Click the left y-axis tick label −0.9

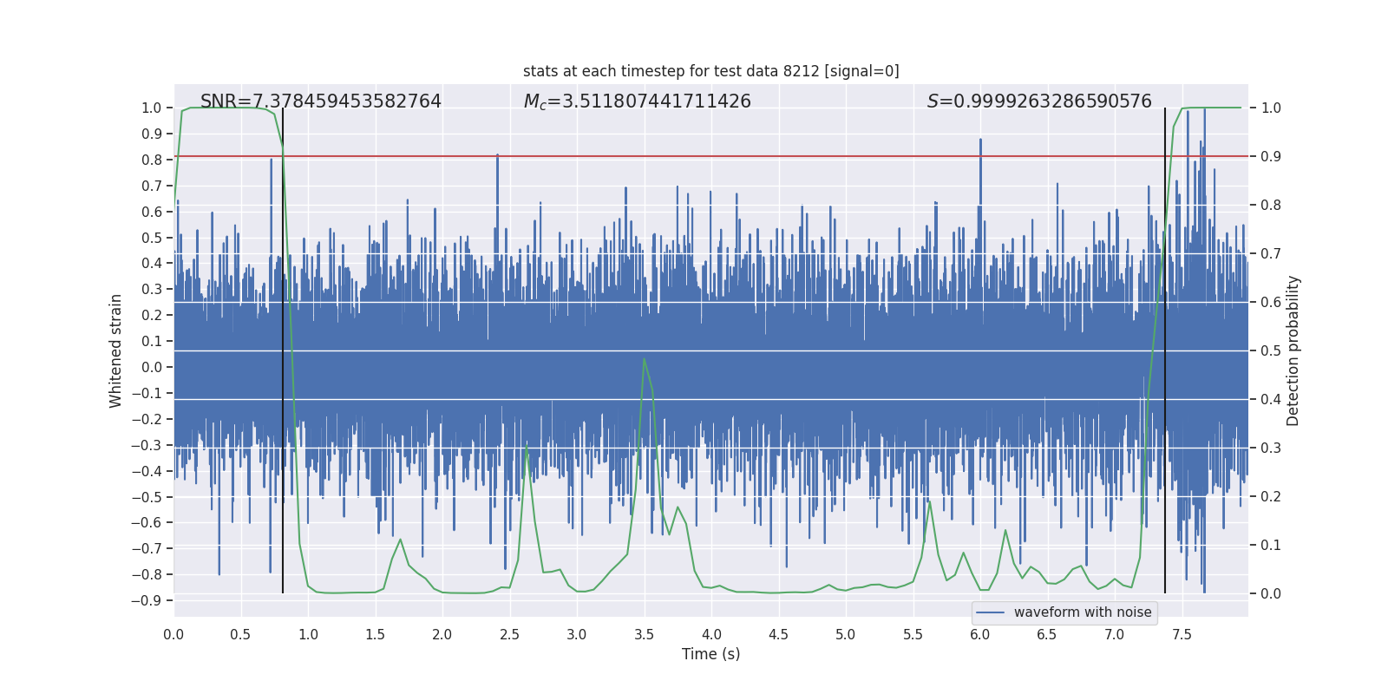coord(147,600)
